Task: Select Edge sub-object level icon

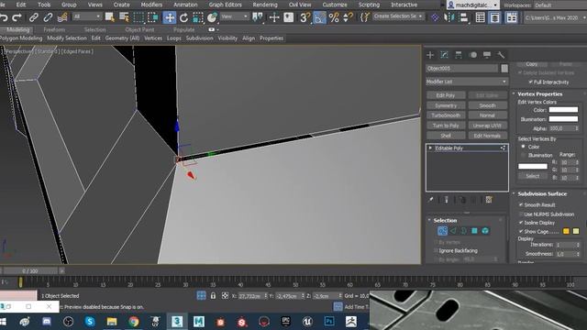Action: pos(453,231)
